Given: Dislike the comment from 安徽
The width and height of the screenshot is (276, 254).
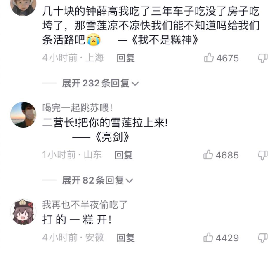Looking at the screenshot, I should click(263, 238).
